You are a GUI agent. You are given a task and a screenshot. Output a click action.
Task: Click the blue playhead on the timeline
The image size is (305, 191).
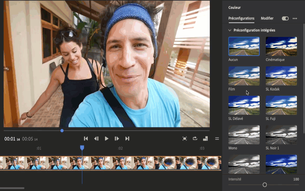pyautogui.click(x=82, y=148)
